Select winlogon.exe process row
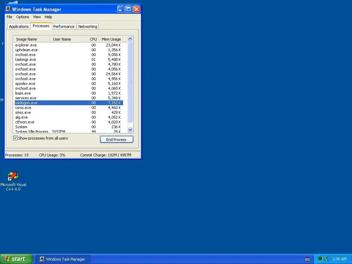Screen dimensions: 352x264 click(x=69, y=103)
